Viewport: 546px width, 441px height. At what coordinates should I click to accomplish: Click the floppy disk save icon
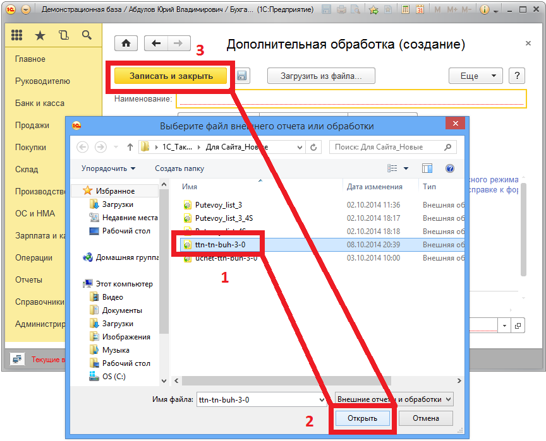pyautogui.click(x=241, y=76)
